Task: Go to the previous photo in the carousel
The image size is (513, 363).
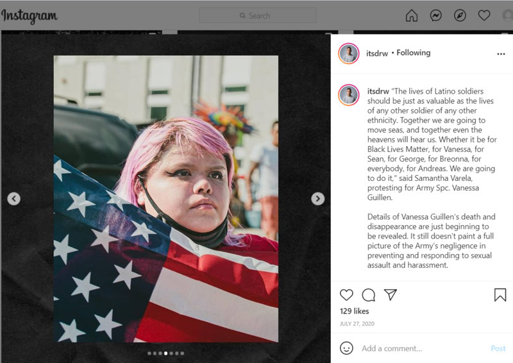Action: tap(13, 199)
